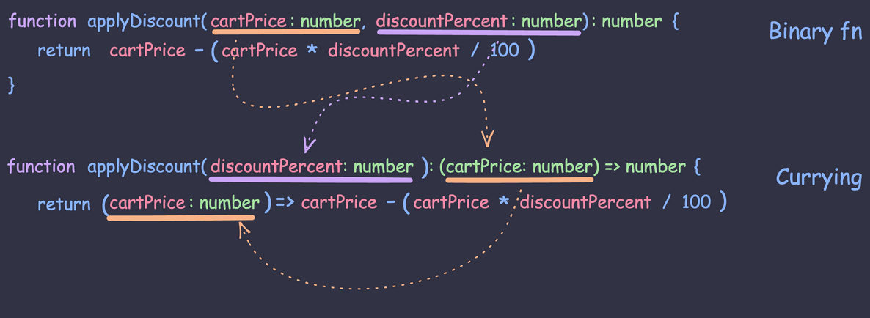Select the "Binary fn" label
The height and width of the screenshot is (318, 870).
[x=816, y=32]
